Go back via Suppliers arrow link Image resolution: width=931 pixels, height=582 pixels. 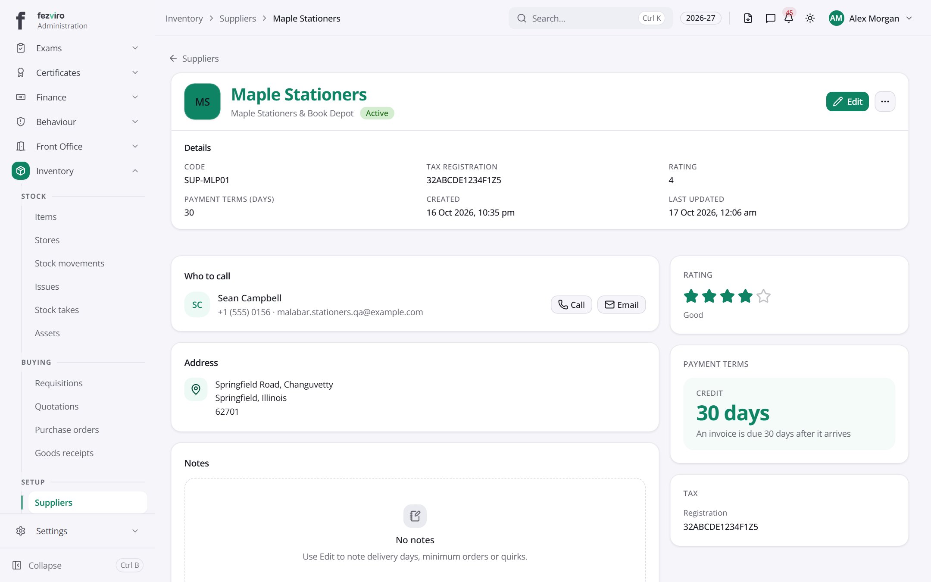point(194,58)
